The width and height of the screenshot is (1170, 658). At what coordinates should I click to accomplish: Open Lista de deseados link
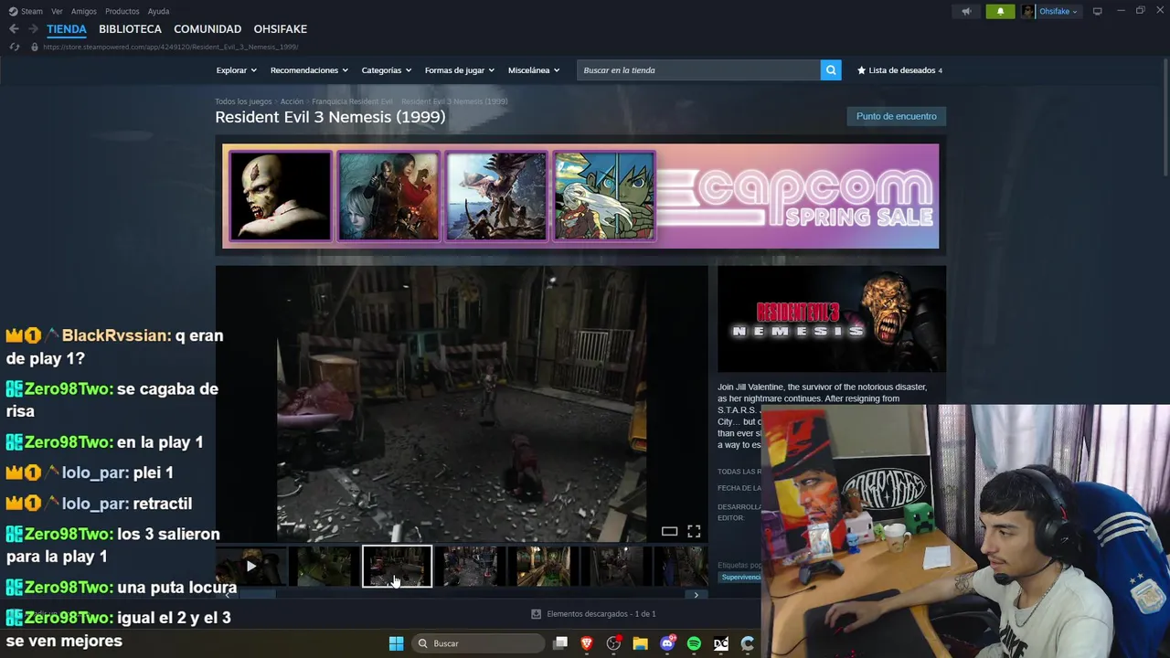(x=901, y=70)
